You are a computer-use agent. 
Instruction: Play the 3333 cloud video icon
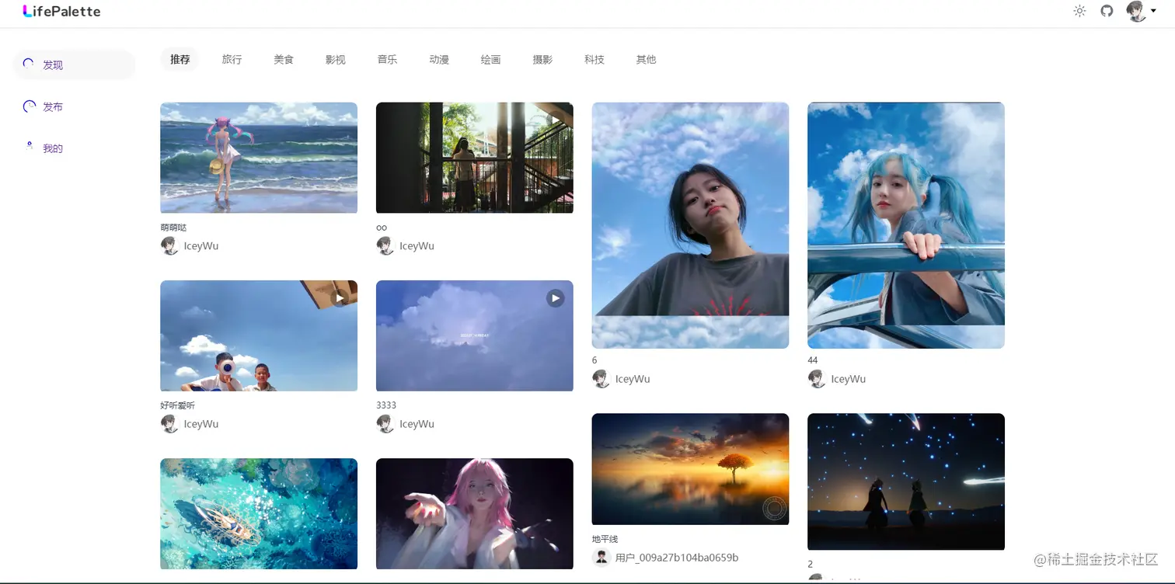[555, 298]
